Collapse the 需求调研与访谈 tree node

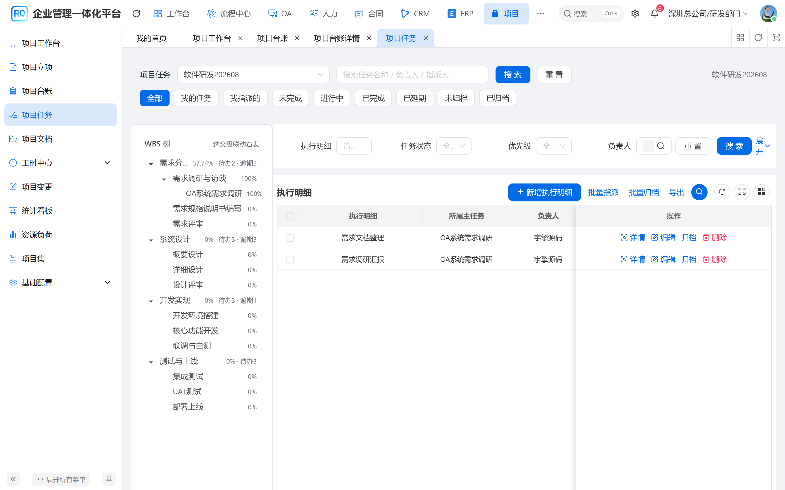pos(164,179)
